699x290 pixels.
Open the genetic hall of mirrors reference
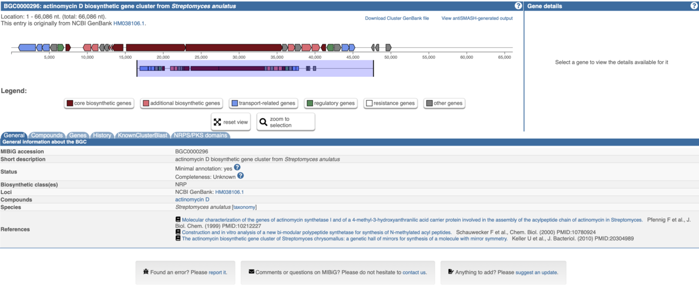click(344, 238)
